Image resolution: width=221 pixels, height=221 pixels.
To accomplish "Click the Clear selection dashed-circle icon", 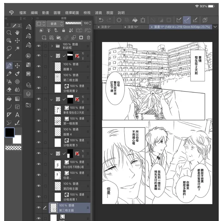I will (119, 20).
